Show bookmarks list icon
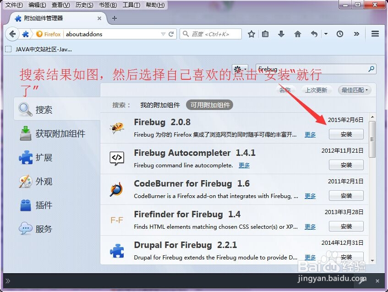 [x=265, y=34]
